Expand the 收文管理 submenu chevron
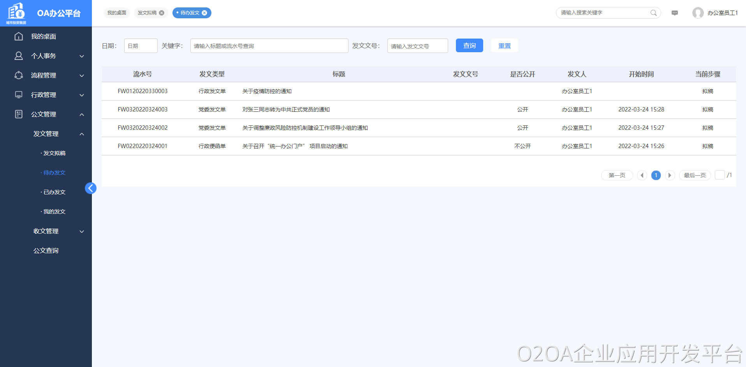This screenshot has height=367, width=746. 82,231
